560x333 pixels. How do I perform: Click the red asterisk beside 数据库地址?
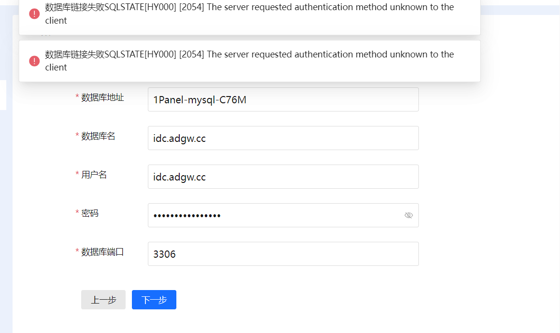(x=77, y=97)
